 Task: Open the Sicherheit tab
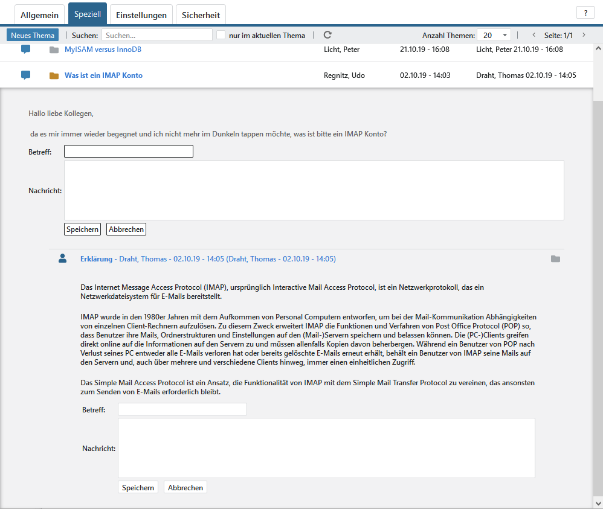point(201,15)
